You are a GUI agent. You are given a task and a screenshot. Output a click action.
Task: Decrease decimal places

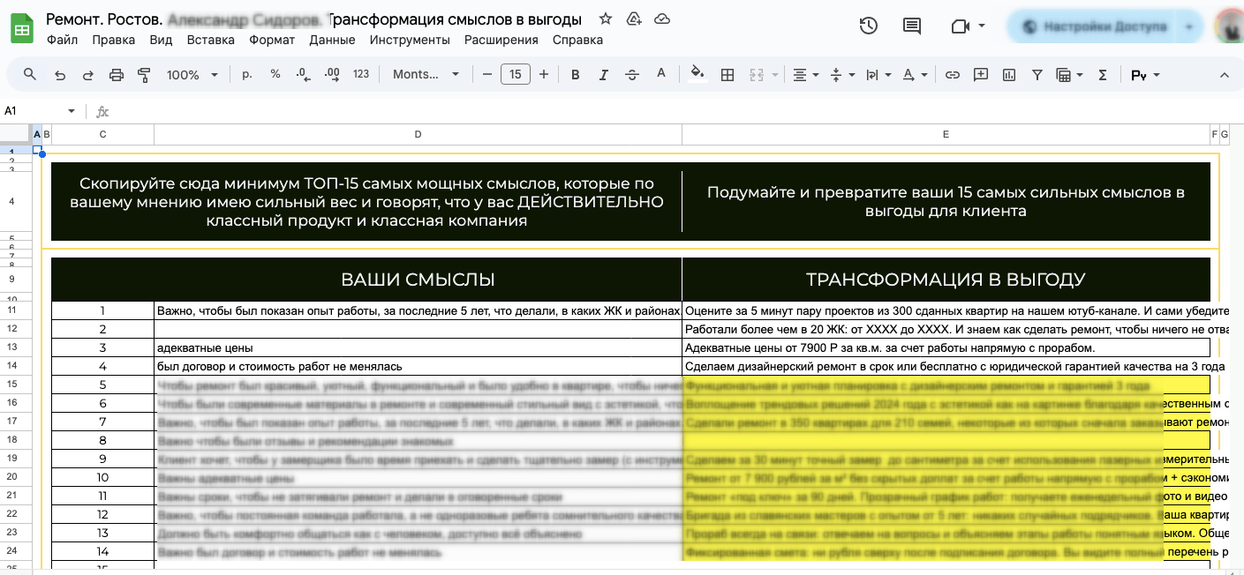(x=303, y=75)
